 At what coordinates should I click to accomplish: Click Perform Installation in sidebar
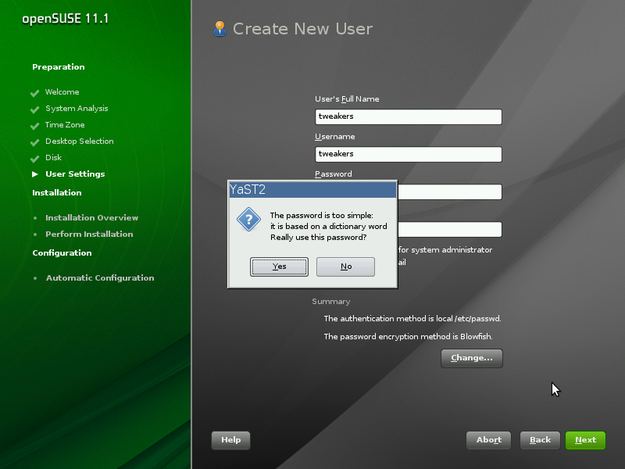click(x=89, y=234)
